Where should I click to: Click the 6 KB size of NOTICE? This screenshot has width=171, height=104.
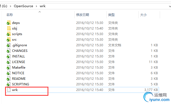154,73
